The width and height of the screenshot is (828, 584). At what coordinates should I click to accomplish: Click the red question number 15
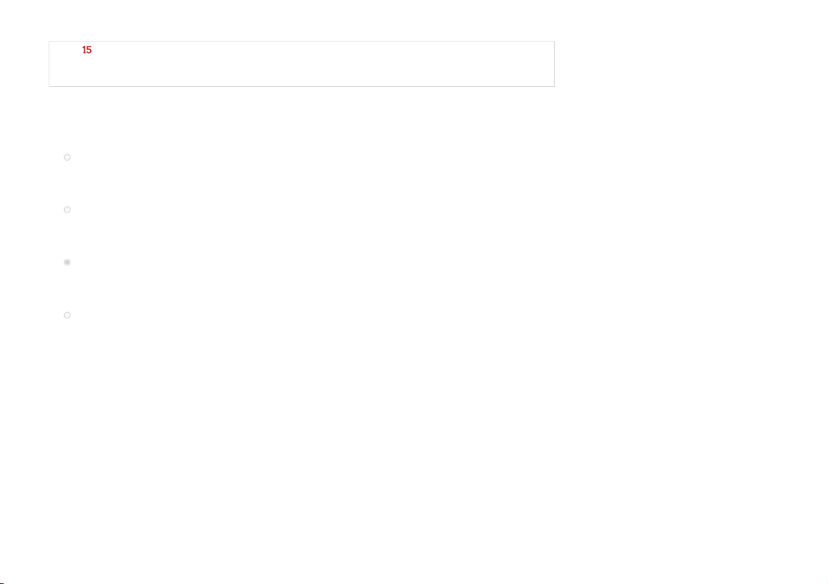[87, 50]
